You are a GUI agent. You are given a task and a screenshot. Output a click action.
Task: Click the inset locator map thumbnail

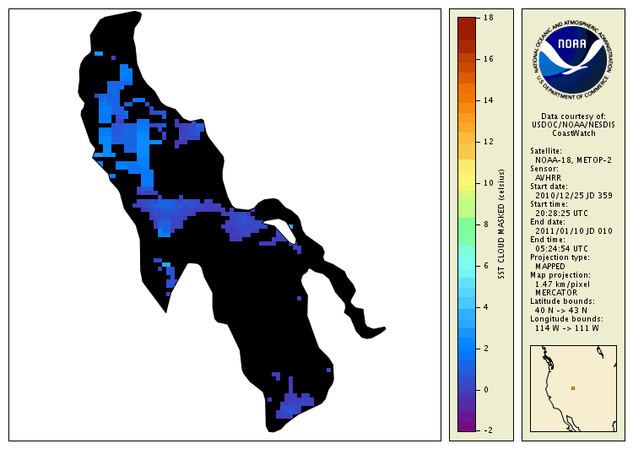(573, 388)
